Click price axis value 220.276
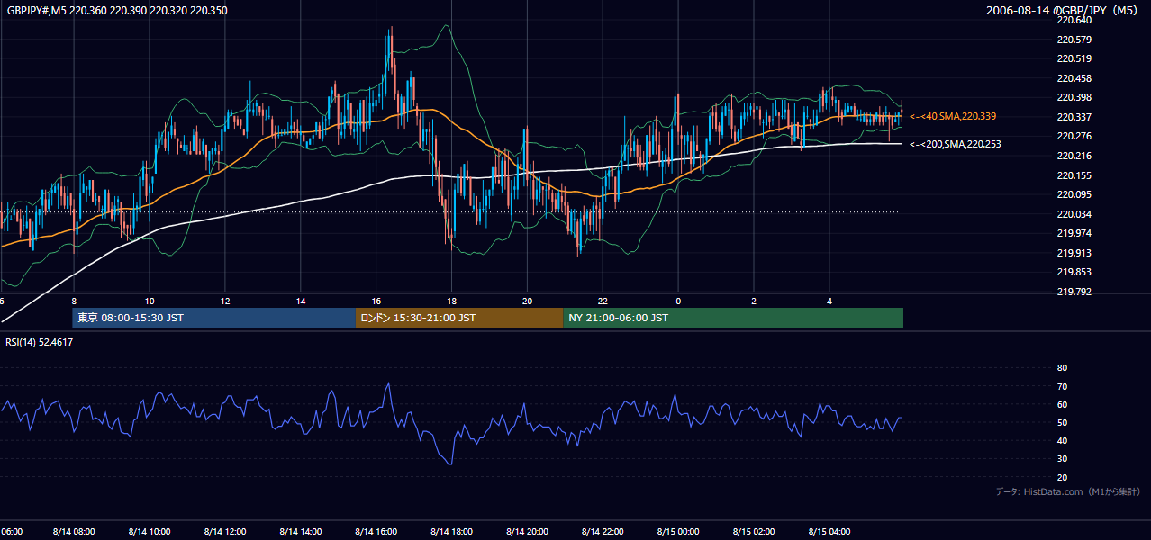The width and height of the screenshot is (1151, 540). [x=1074, y=136]
